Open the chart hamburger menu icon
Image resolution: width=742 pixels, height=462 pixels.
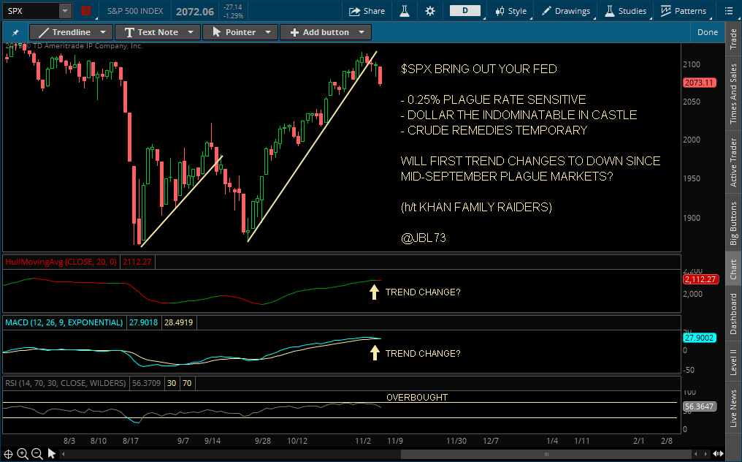727,10
